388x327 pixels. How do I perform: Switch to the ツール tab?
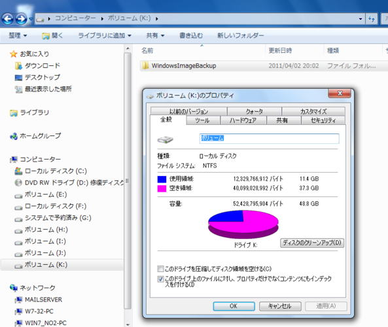pyautogui.click(x=202, y=120)
